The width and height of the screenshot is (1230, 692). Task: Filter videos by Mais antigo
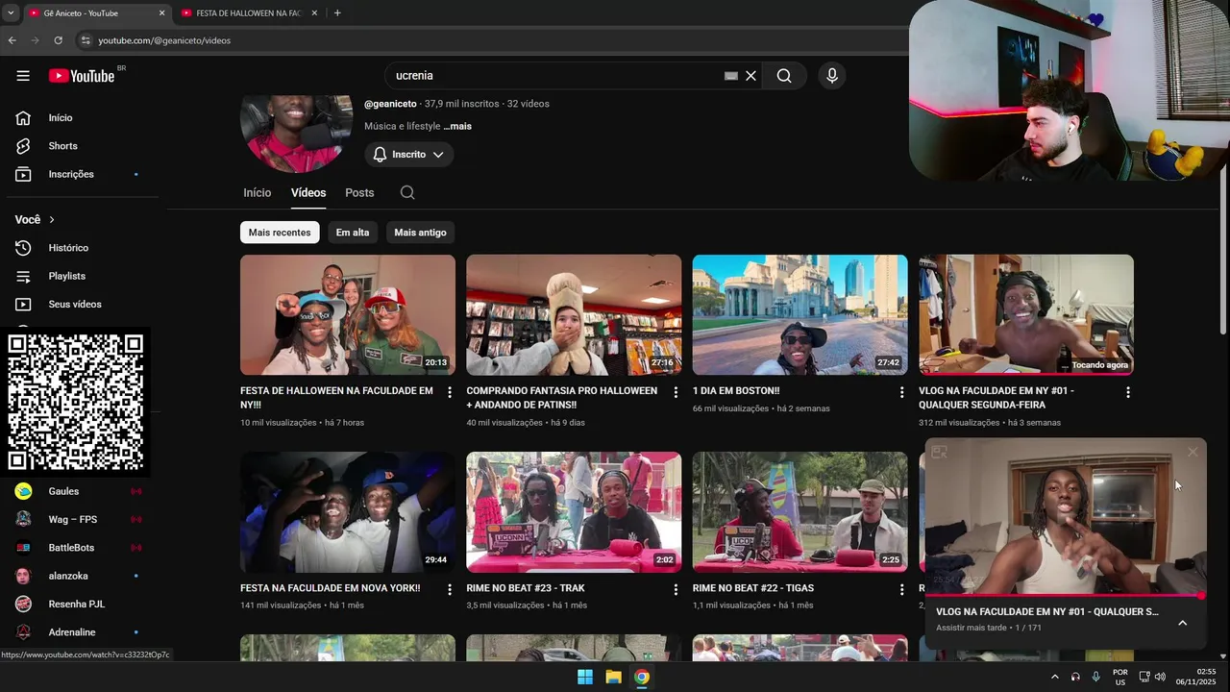[420, 233]
